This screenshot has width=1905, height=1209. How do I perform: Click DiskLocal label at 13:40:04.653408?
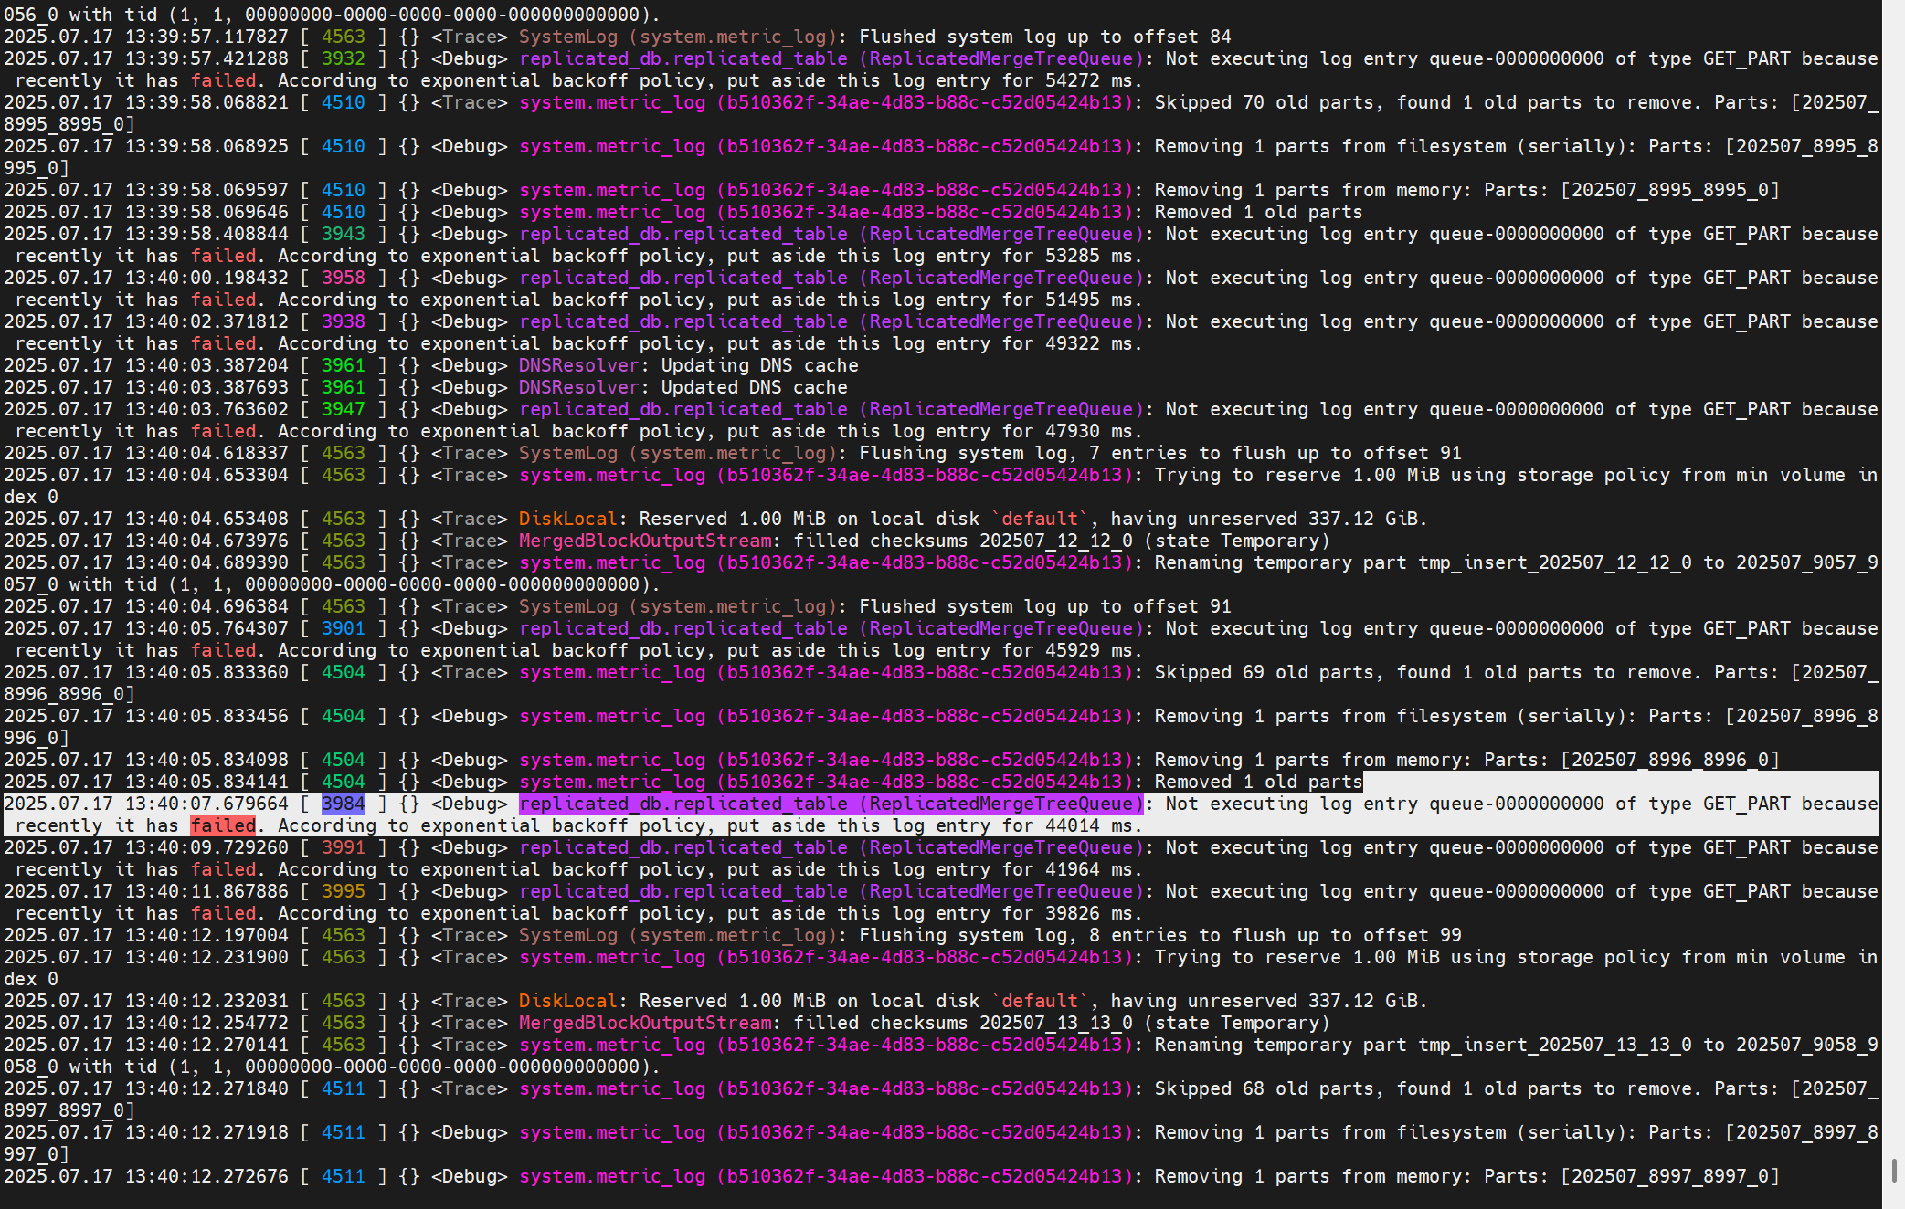[x=567, y=519]
